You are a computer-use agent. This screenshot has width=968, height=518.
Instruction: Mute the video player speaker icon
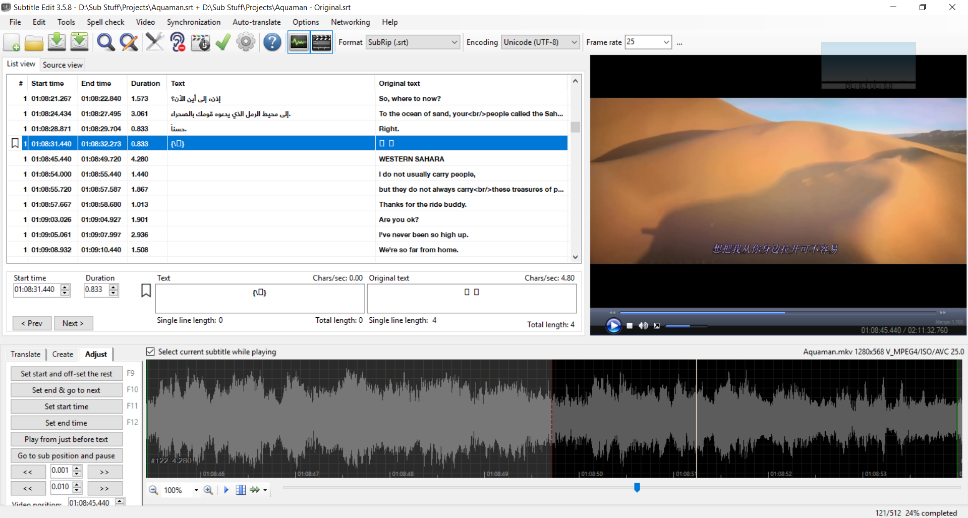[643, 326]
